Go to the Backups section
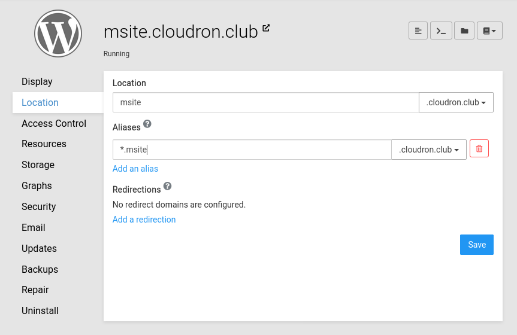Image resolution: width=517 pixels, height=335 pixels. 40,269
